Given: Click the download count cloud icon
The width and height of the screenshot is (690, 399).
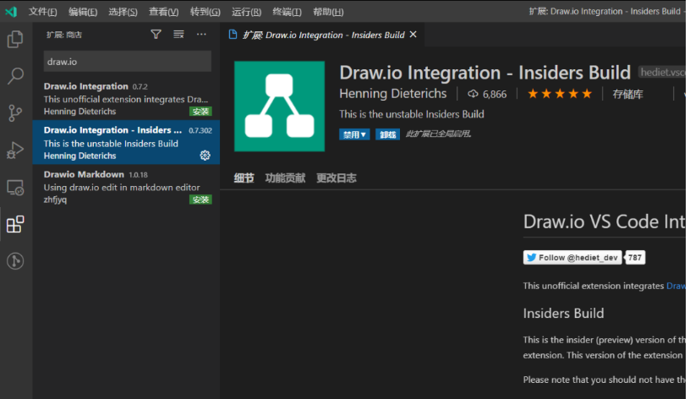Looking at the screenshot, I should click(473, 94).
